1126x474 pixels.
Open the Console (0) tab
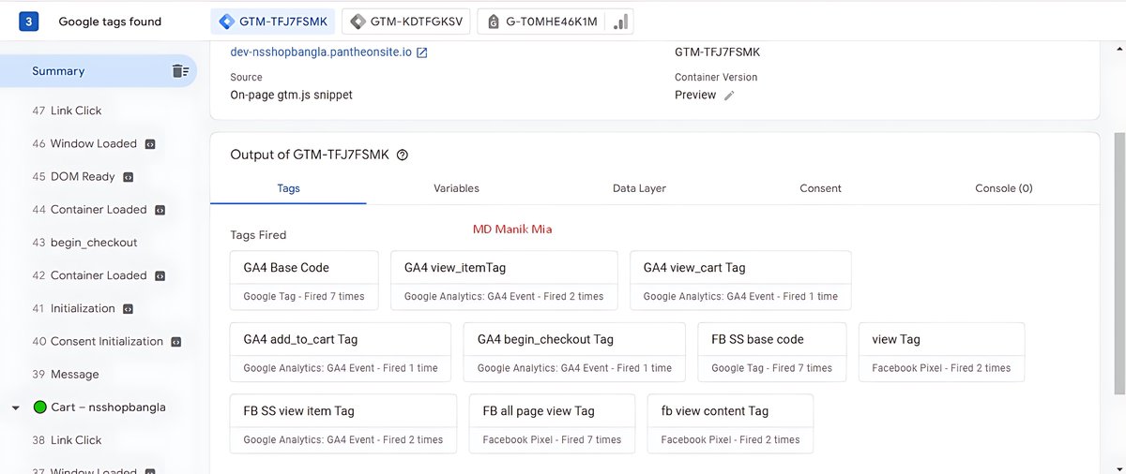(x=1003, y=188)
